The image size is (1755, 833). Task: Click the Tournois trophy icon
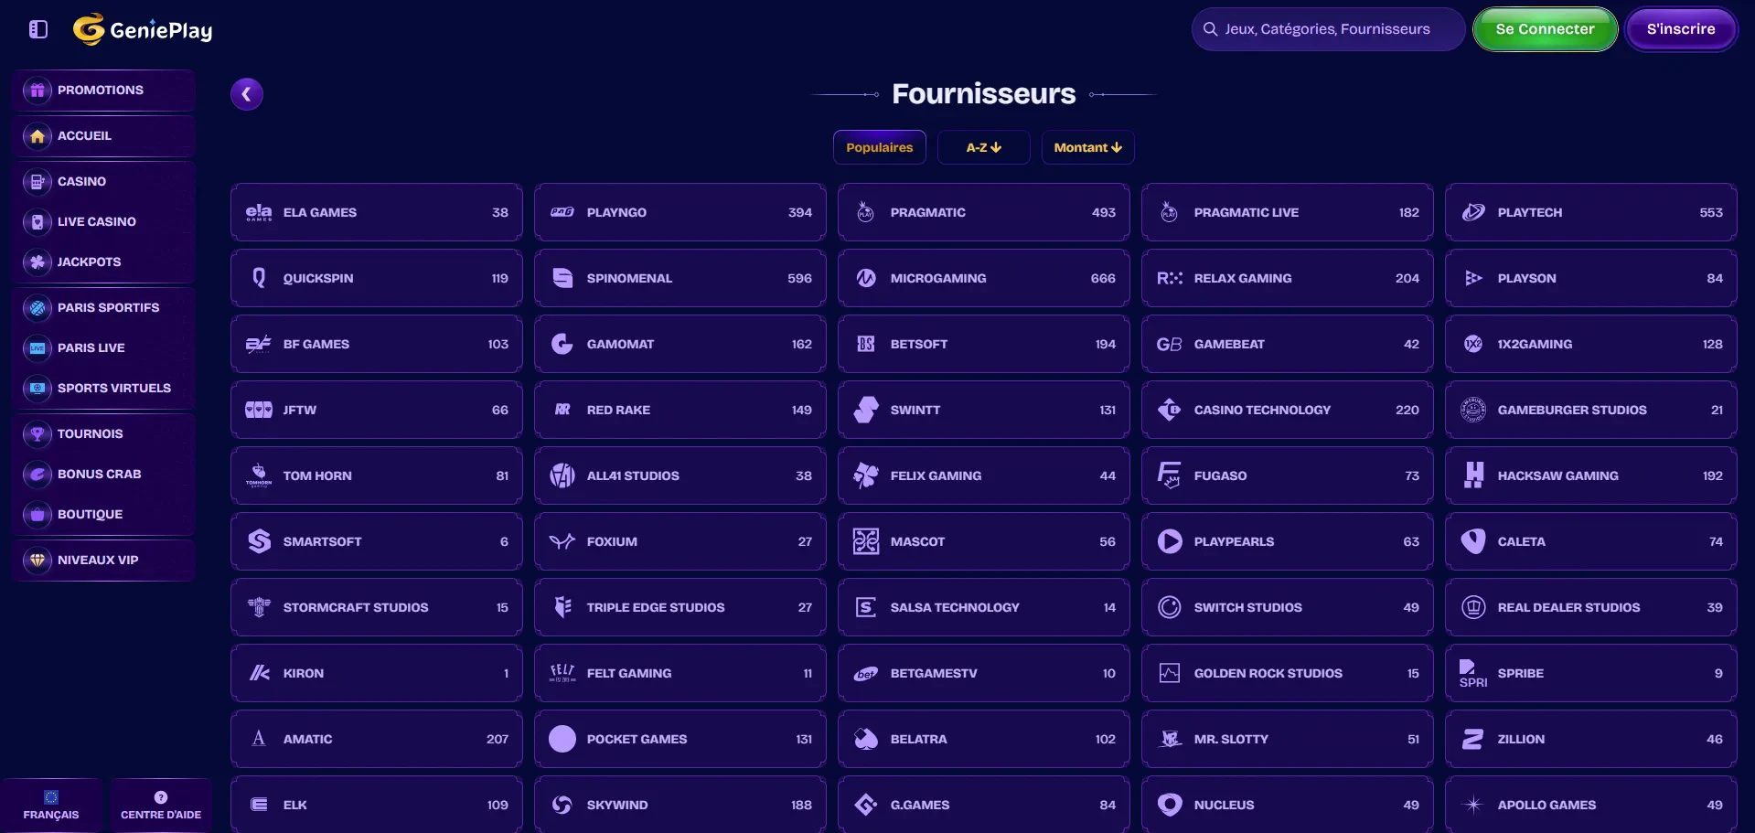(37, 433)
